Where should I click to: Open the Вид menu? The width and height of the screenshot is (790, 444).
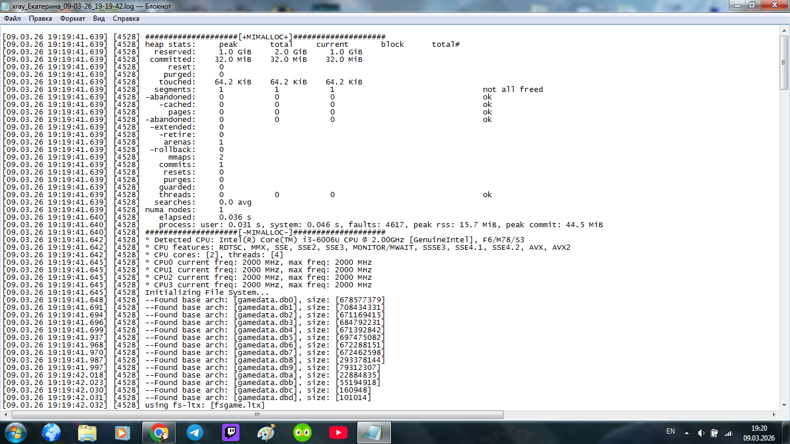point(99,18)
